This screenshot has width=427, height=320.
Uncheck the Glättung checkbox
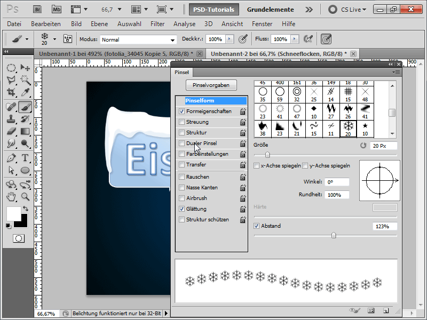click(x=181, y=209)
